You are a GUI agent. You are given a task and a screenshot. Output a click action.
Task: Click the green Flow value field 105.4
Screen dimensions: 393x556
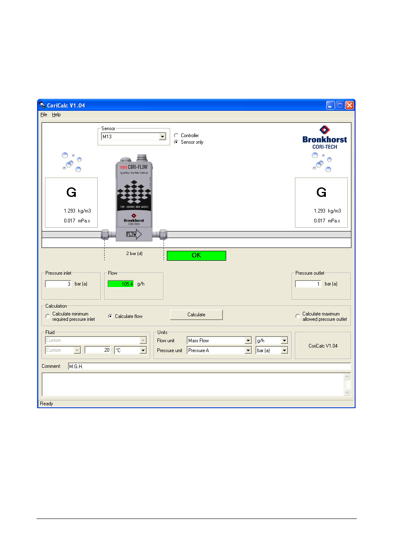tap(121, 284)
